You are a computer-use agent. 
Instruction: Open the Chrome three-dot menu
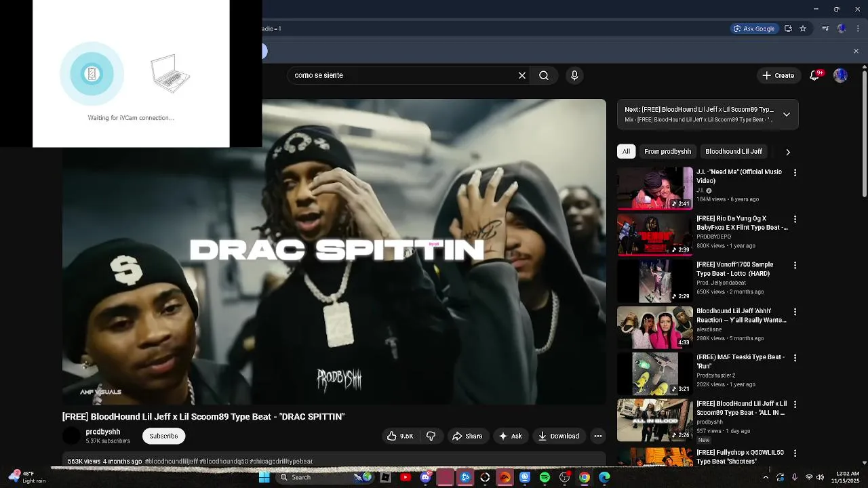[858, 28]
